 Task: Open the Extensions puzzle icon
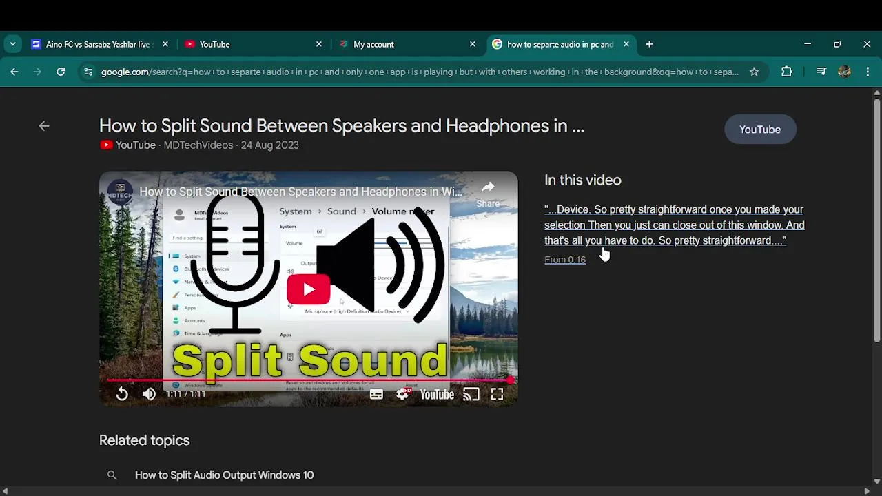click(786, 72)
